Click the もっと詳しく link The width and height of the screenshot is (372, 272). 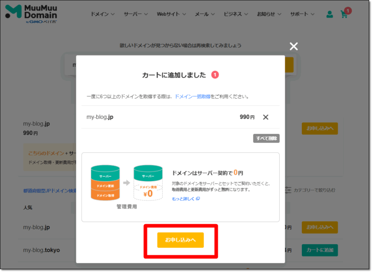click(x=183, y=198)
